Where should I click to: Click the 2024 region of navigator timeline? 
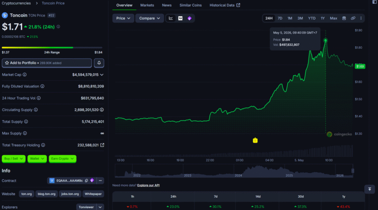(x=259, y=171)
